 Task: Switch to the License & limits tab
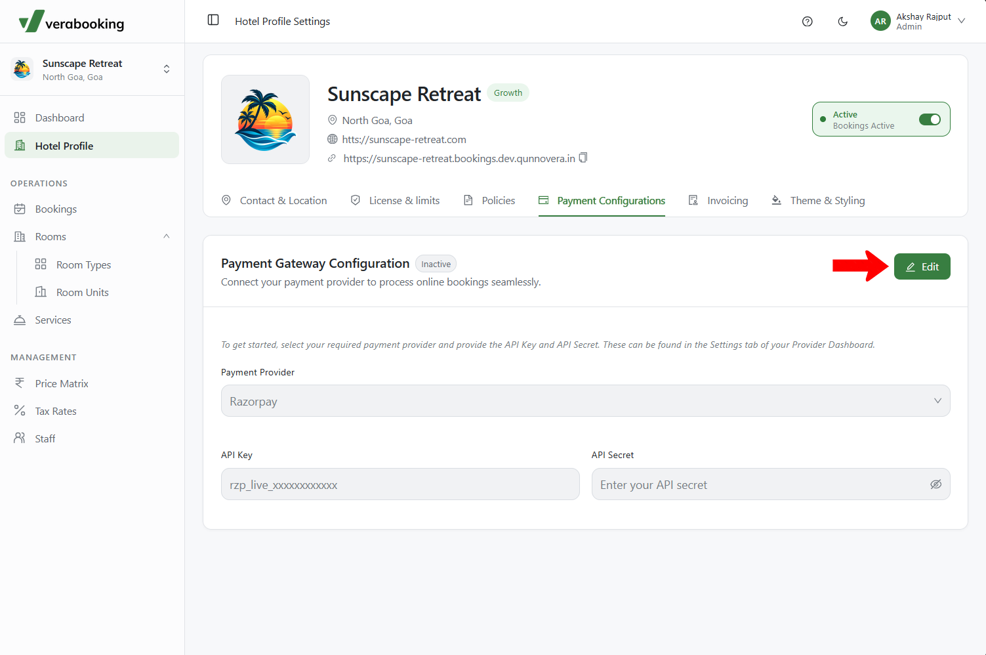395,201
